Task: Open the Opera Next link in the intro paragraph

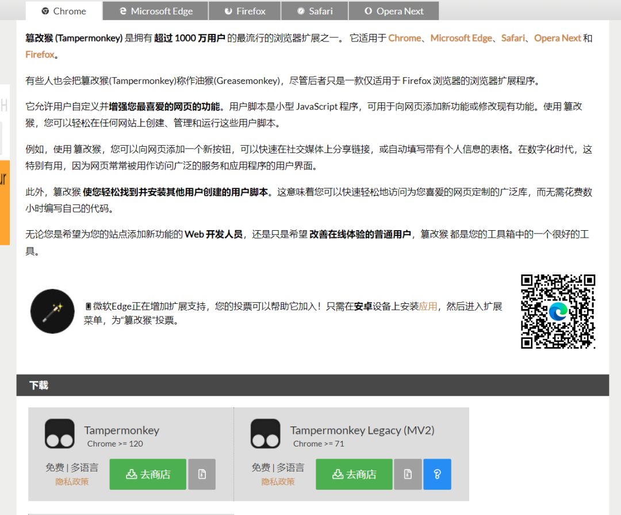Action: 557,38
